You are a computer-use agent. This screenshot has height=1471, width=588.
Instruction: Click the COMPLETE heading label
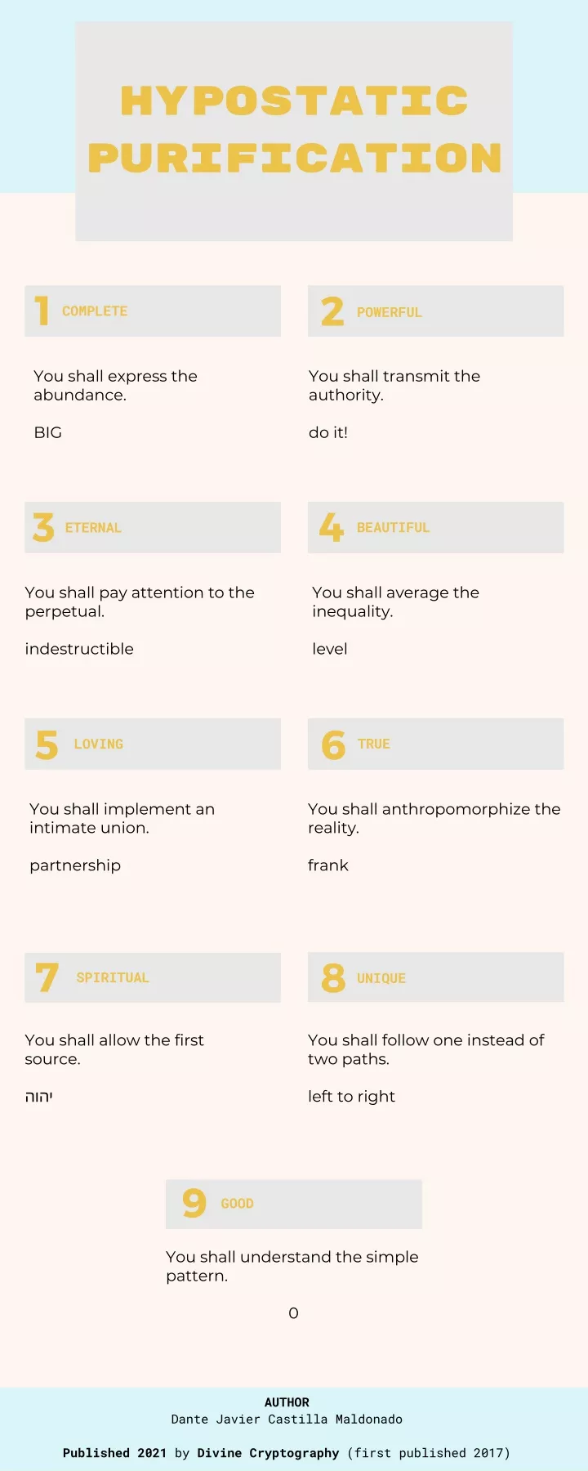[95, 311]
